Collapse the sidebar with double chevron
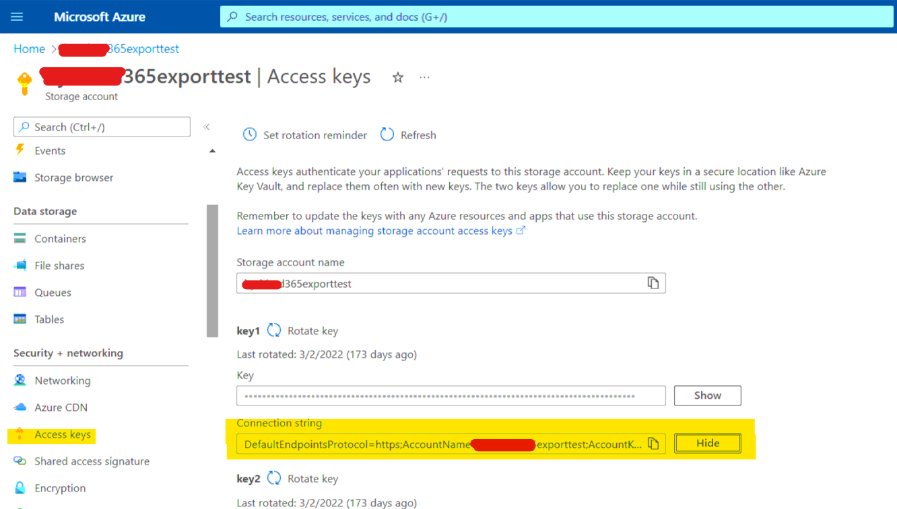The image size is (897, 509). (207, 126)
